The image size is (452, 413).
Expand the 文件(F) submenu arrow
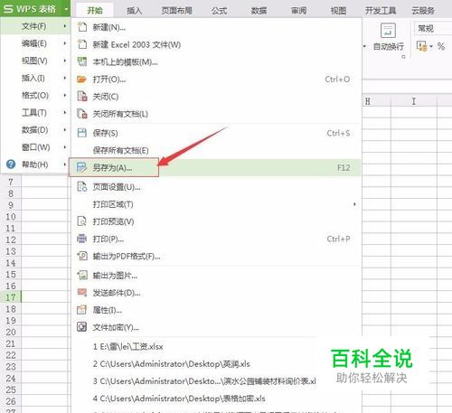[64, 26]
